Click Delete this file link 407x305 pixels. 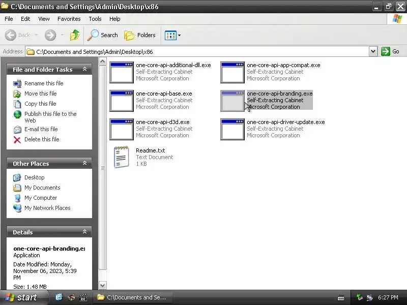coord(42,139)
